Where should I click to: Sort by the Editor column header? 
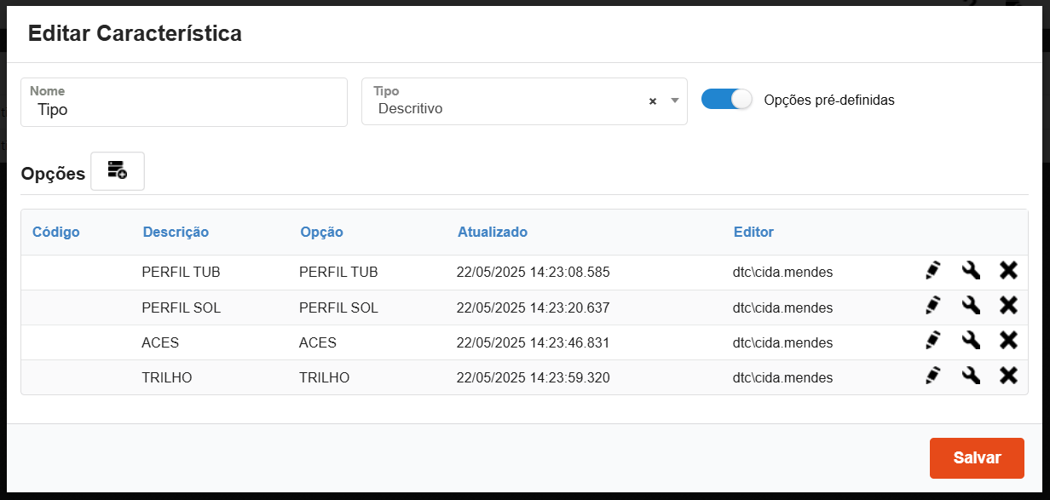point(753,232)
